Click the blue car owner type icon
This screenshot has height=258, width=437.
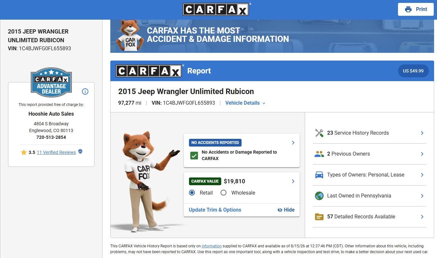click(x=319, y=175)
